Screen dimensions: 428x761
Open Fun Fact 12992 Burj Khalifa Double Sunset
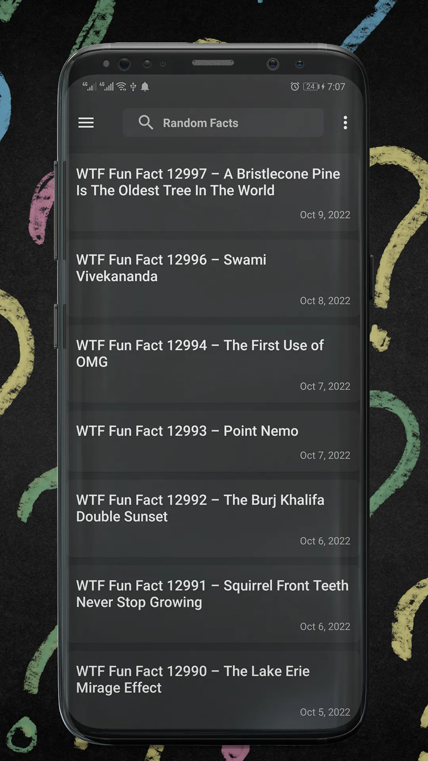pos(214,518)
